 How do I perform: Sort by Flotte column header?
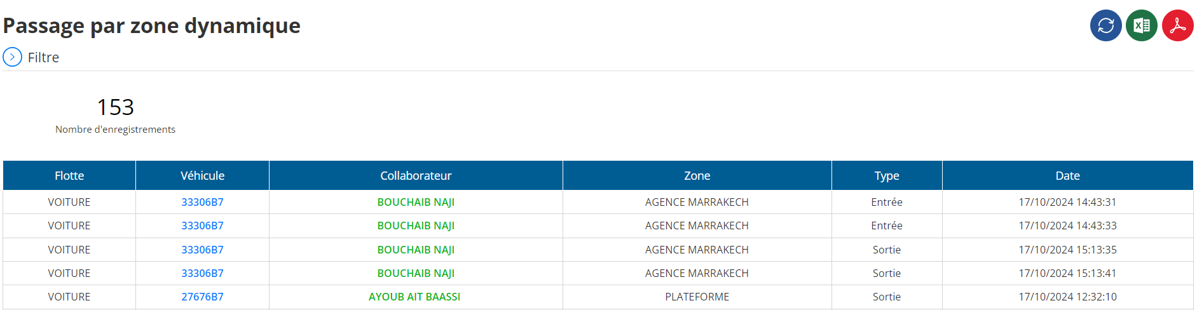pyautogui.click(x=69, y=175)
